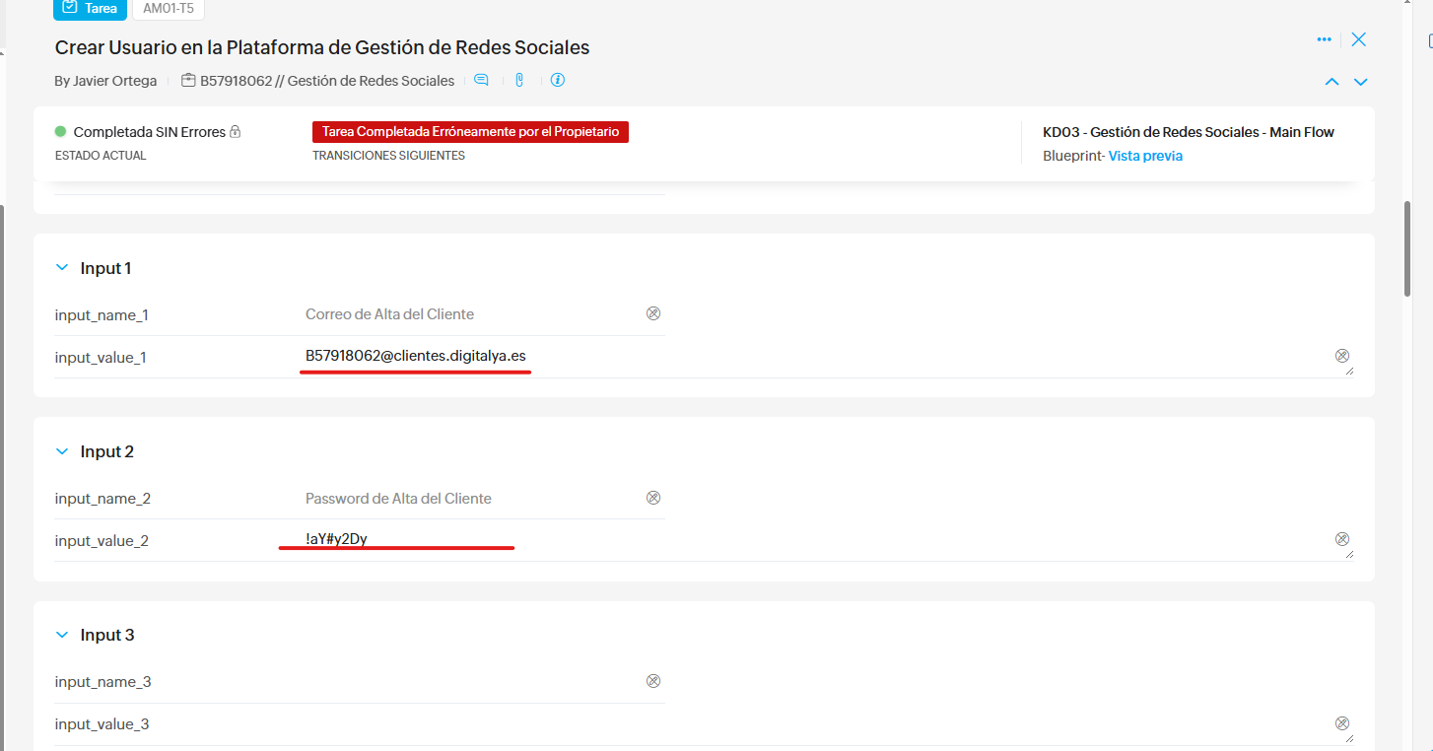Image resolution: width=1433 pixels, height=751 pixels.
Task: Clear the input_value_2 password field
Action: (x=1341, y=539)
